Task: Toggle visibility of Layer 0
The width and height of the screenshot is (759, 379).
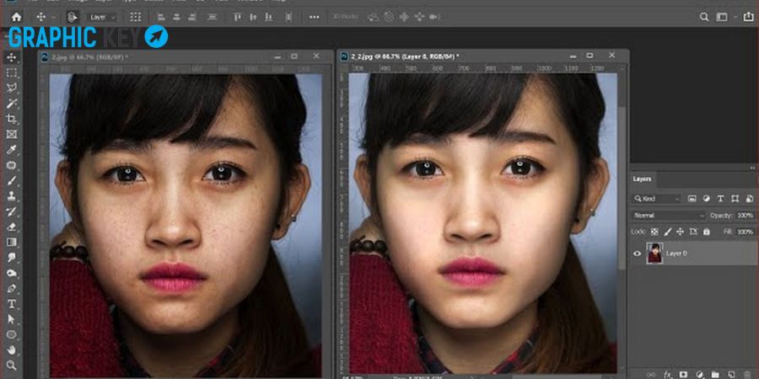Action: click(637, 254)
